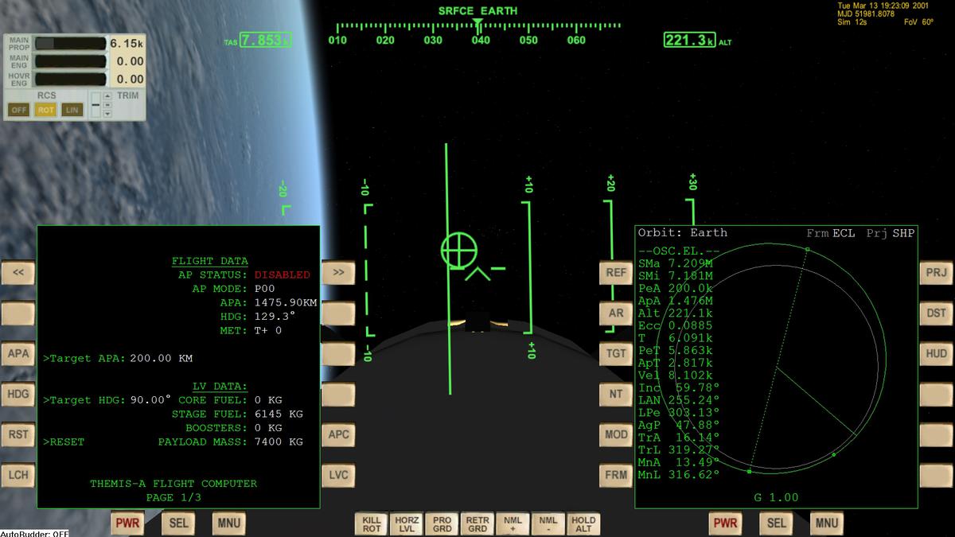The image size is (955, 537).
Task: Click the MAIN PROP fuel level bar
Action: pos(70,43)
